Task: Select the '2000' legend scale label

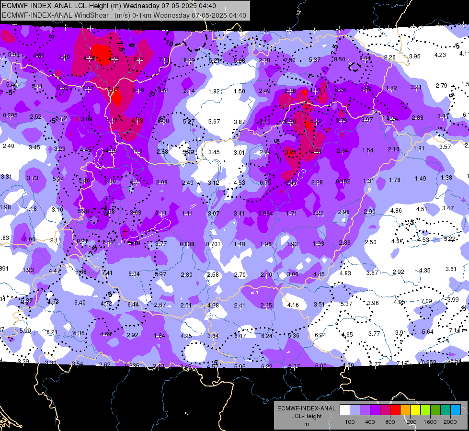Action: [450, 422]
